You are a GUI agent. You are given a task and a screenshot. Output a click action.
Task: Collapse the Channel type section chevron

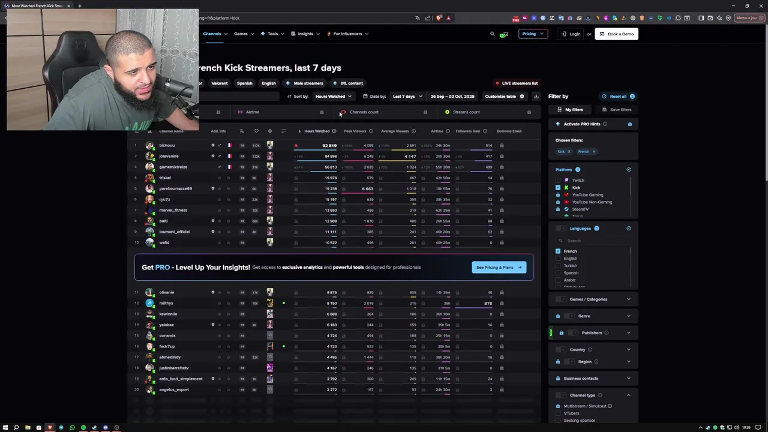tap(629, 395)
